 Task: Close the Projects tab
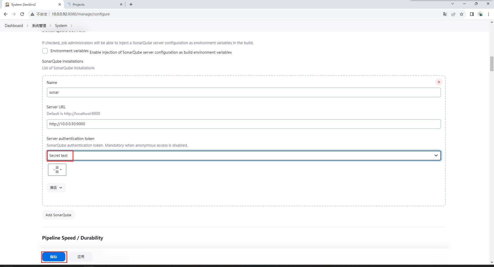121,4
